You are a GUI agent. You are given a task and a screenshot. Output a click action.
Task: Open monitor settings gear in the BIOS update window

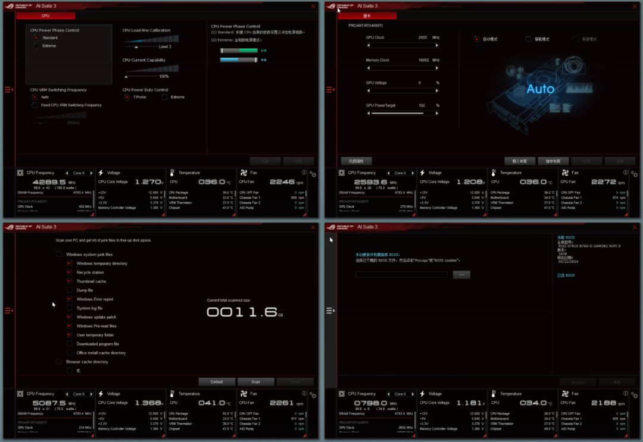point(635,395)
